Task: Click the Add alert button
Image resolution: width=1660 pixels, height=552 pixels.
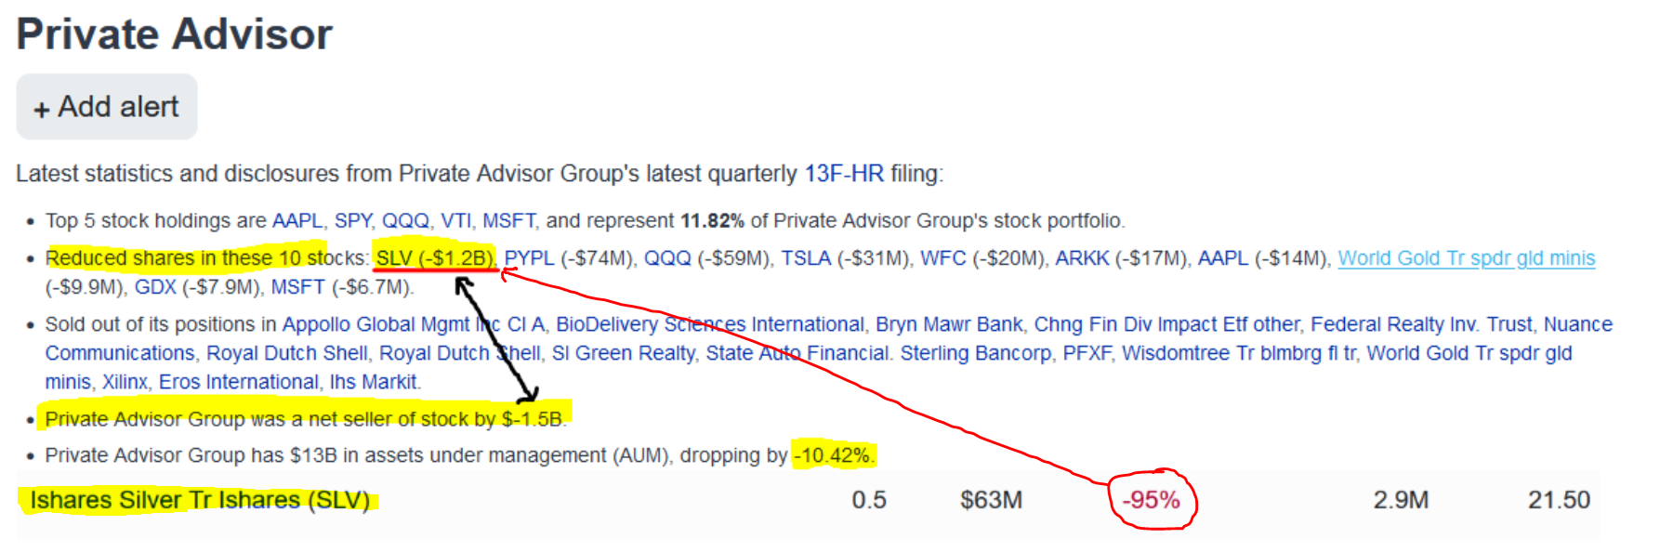Action: pyautogui.click(x=107, y=107)
